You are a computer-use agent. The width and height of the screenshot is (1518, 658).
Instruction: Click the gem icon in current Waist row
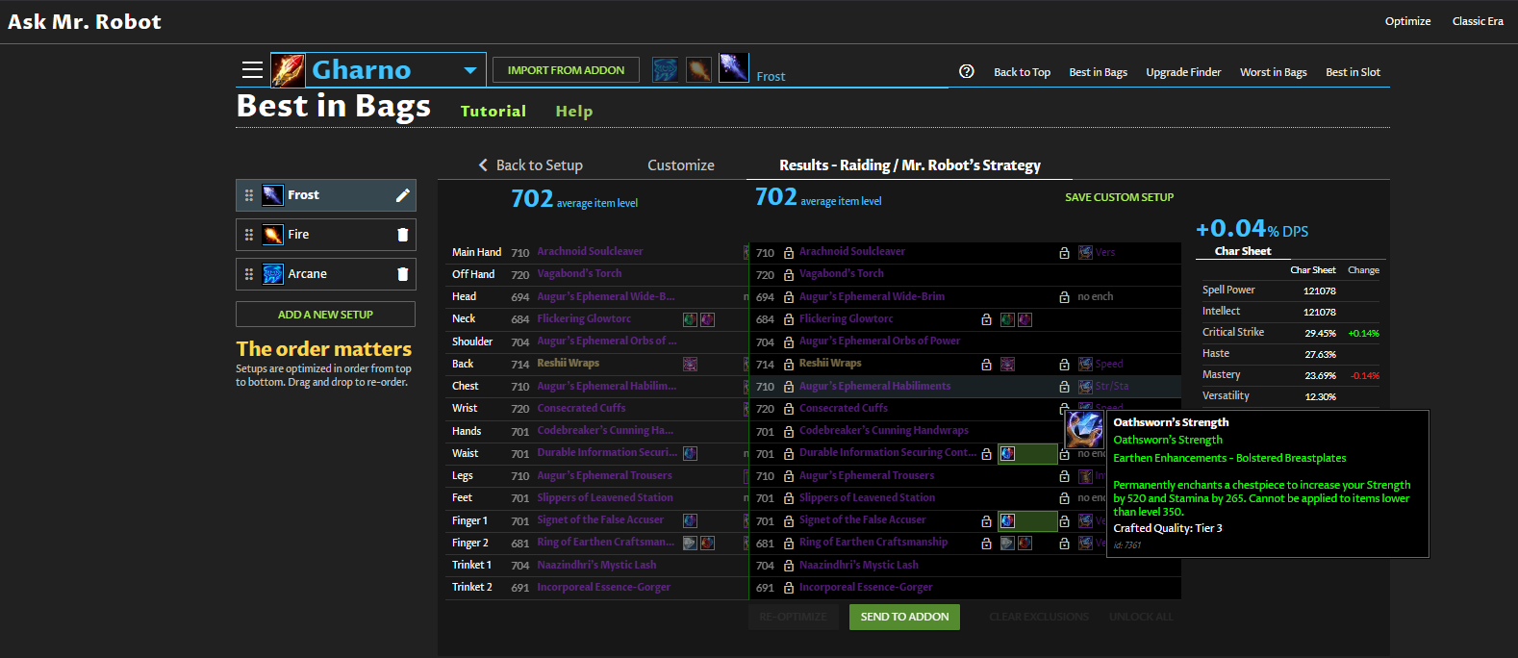(x=690, y=453)
